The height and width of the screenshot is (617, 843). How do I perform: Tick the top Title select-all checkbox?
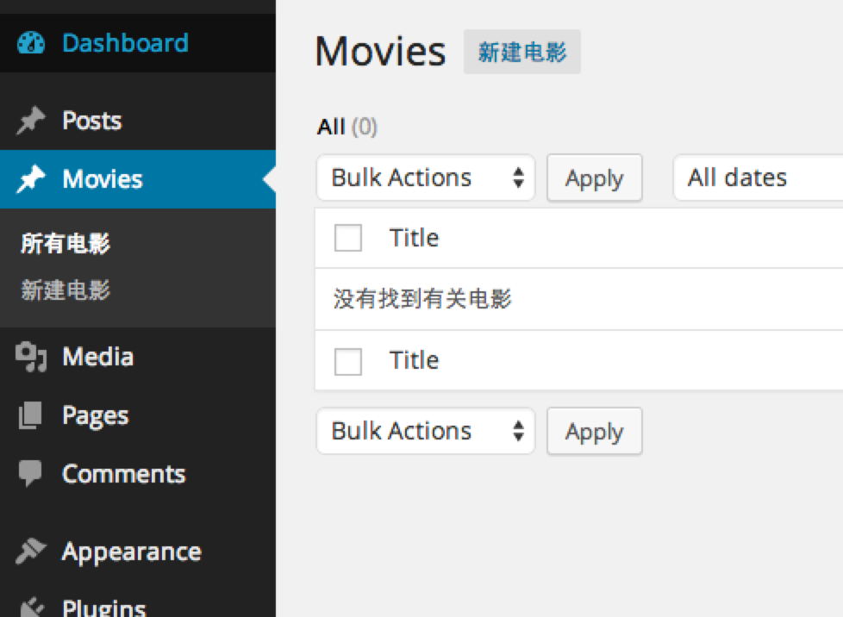point(348,238)
